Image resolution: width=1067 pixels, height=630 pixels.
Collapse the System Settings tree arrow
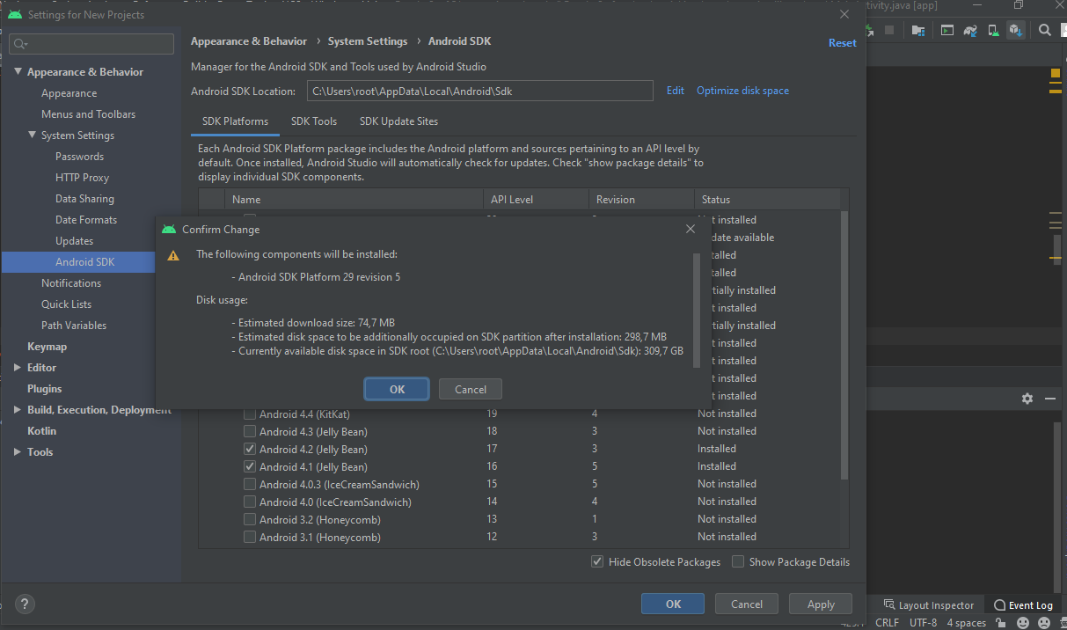32,136
